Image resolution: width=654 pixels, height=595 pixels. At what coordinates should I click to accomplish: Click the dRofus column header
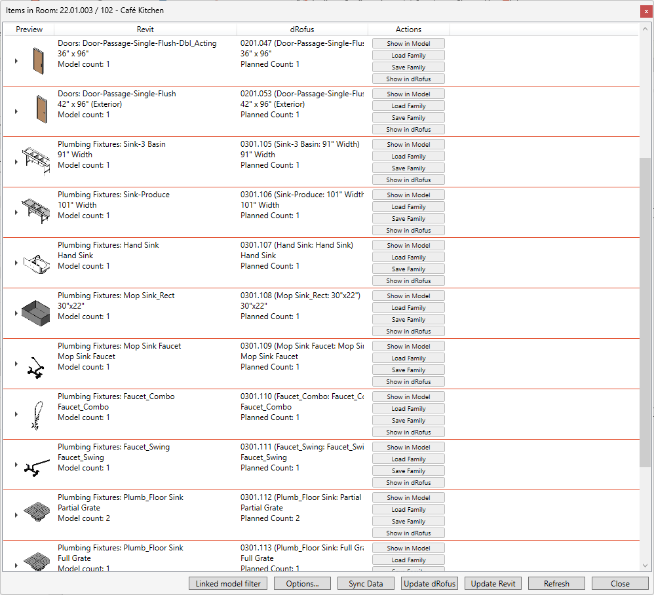302,29
